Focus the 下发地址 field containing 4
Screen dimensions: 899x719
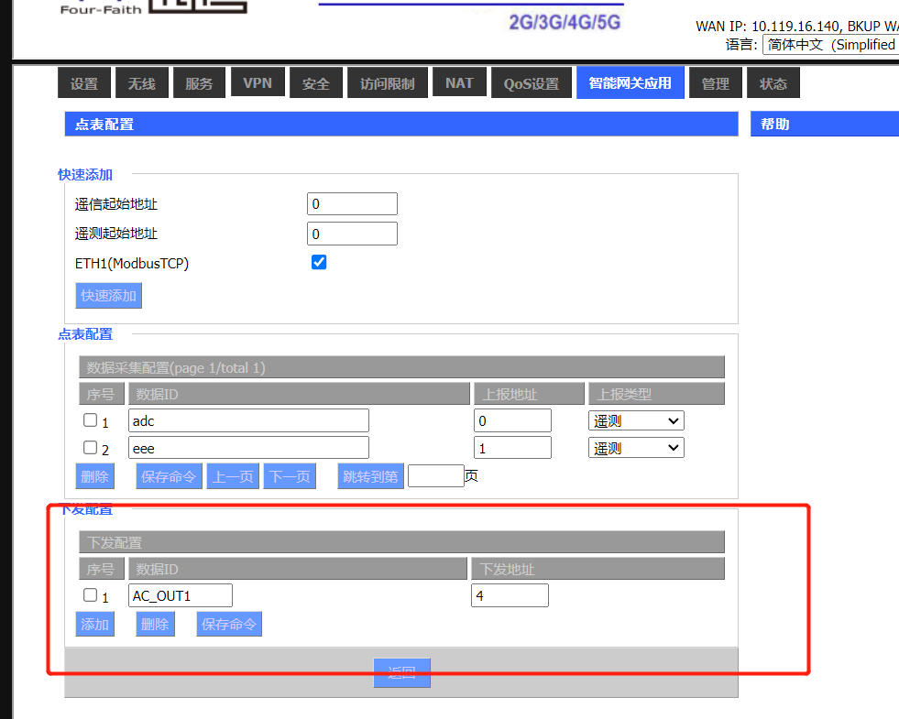tap(510, 595)
